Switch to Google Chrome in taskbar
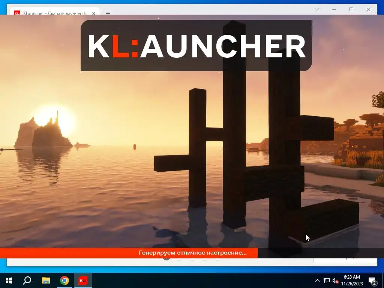The image size is (384, 288). tap(64, 280)
